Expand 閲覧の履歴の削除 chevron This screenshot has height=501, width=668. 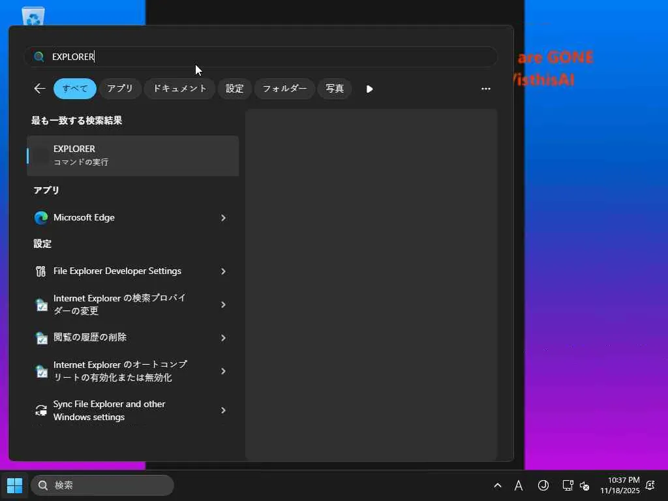223,338
